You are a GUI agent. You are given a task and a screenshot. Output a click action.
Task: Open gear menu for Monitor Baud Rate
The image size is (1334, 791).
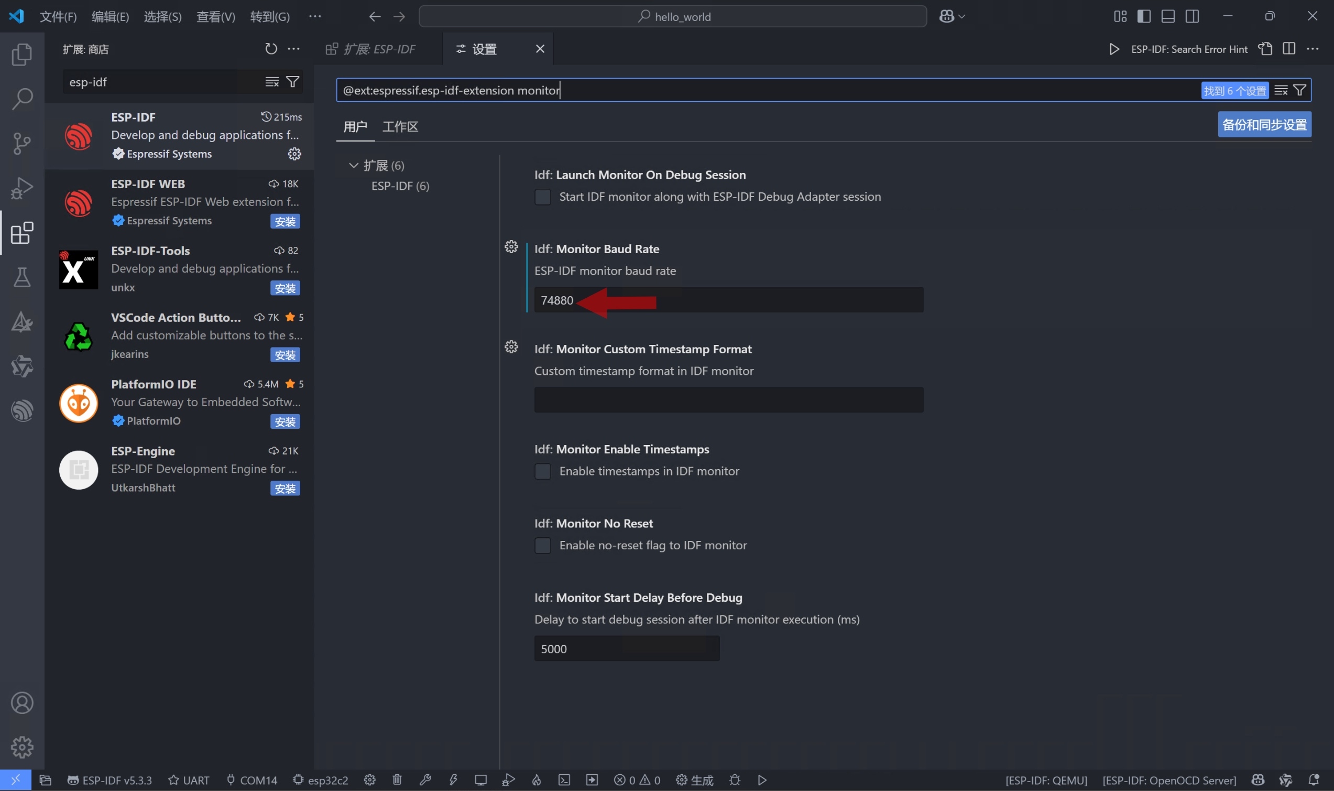(x=511, y=247)
